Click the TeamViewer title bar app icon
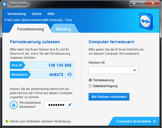This screenshot has height=128, width=162. point(5,4)
